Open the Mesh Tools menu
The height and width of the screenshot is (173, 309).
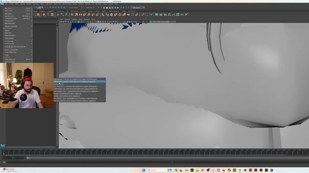coord(57,4)
